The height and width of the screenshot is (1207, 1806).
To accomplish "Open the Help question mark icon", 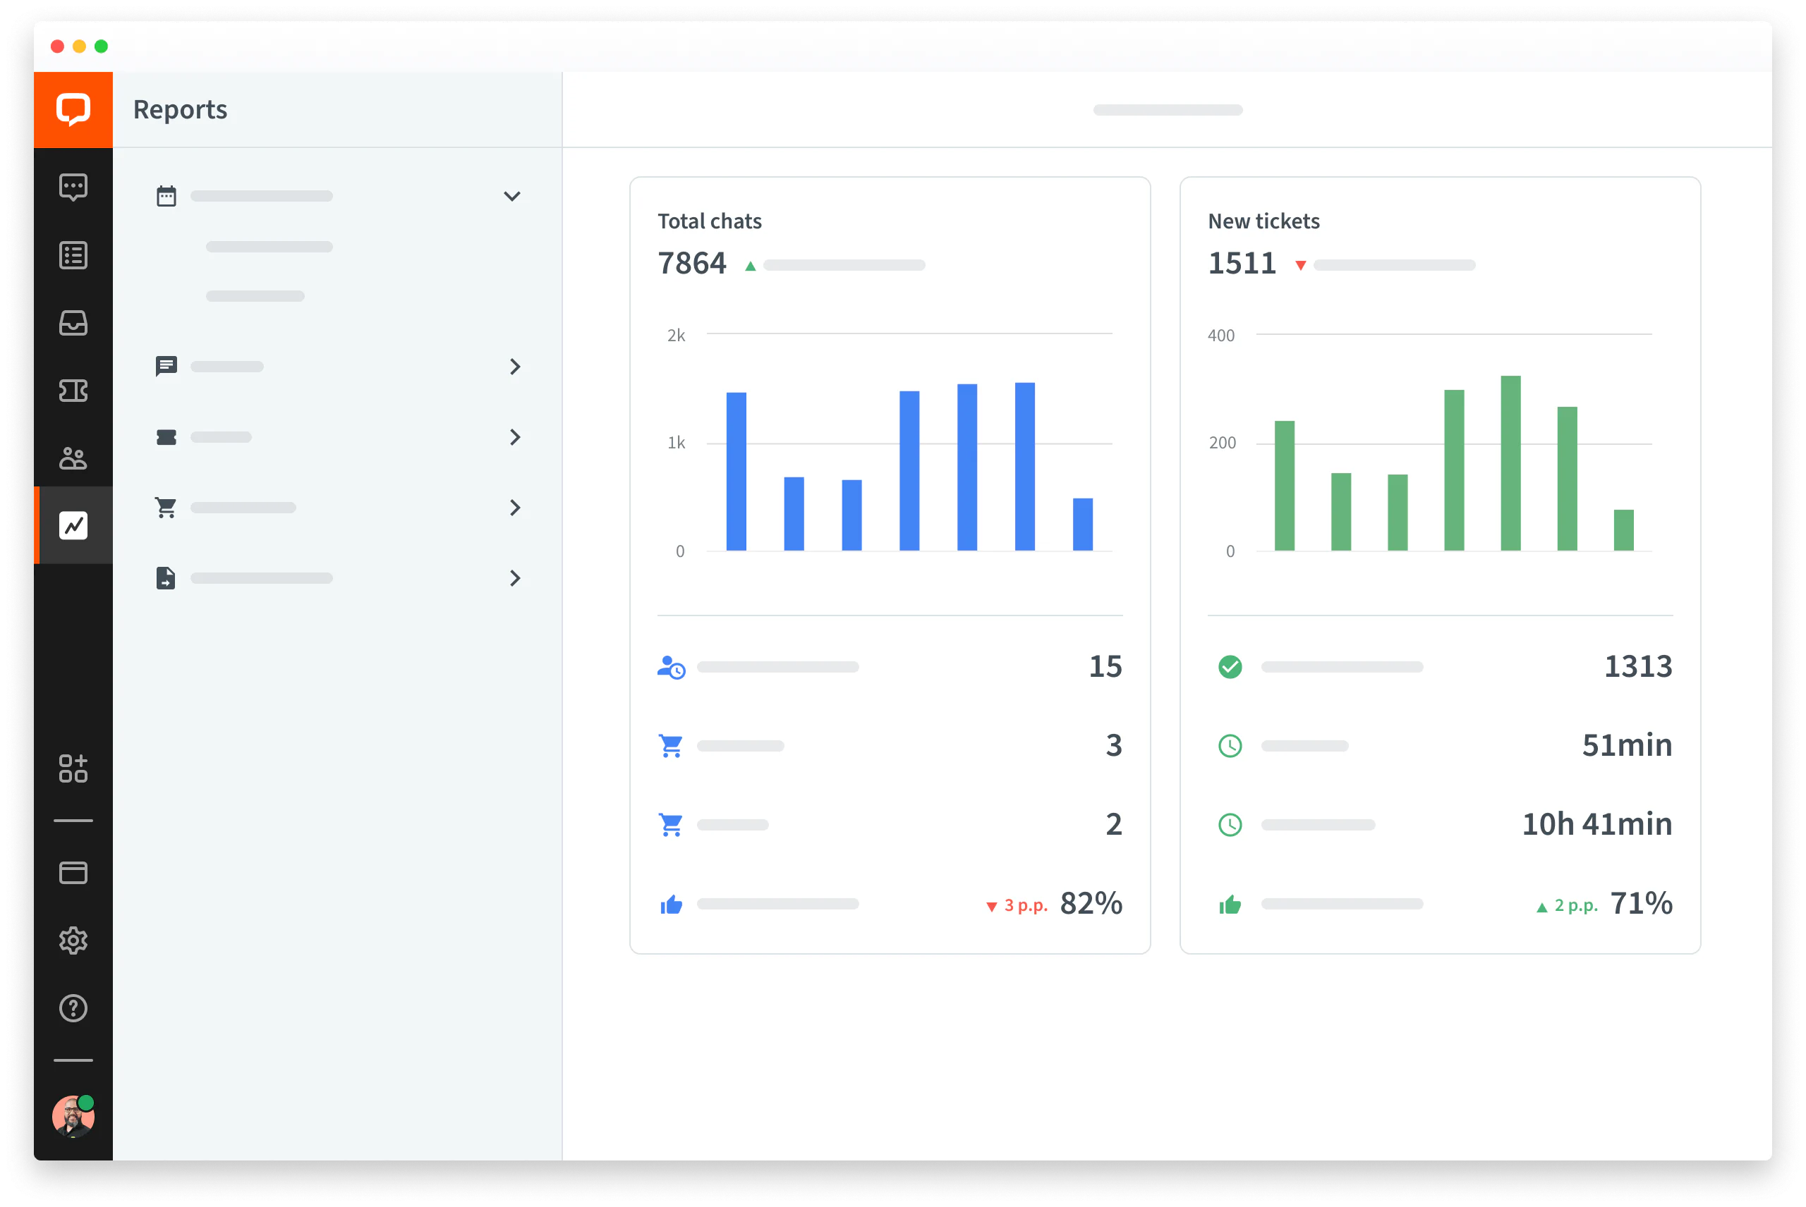I will pyautogui.click(x=73, y=1008).
